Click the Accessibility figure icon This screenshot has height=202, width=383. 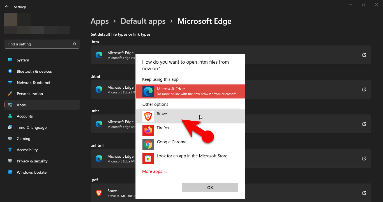point(10,150)
